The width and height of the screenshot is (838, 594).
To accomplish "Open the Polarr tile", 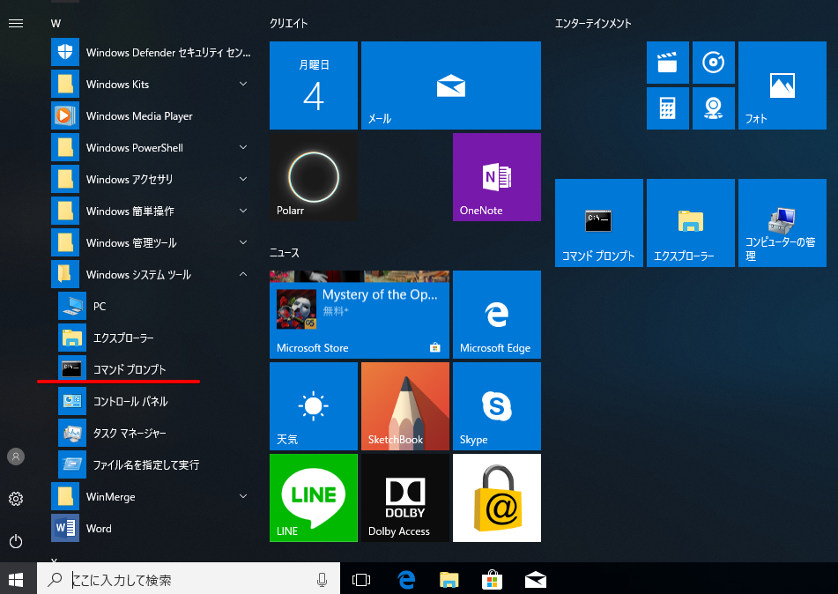I will (x=314, y=177).
